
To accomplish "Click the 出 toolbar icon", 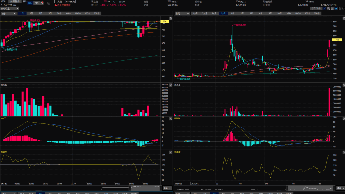I will click(332, 8).
